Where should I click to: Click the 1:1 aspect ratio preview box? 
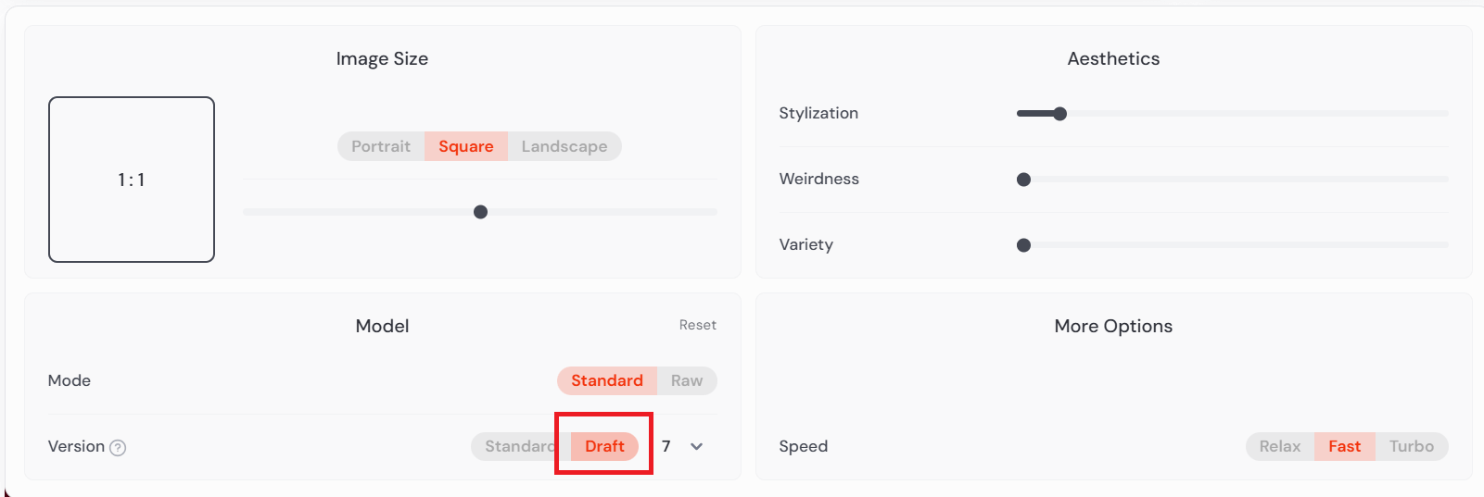click(132, 180)
